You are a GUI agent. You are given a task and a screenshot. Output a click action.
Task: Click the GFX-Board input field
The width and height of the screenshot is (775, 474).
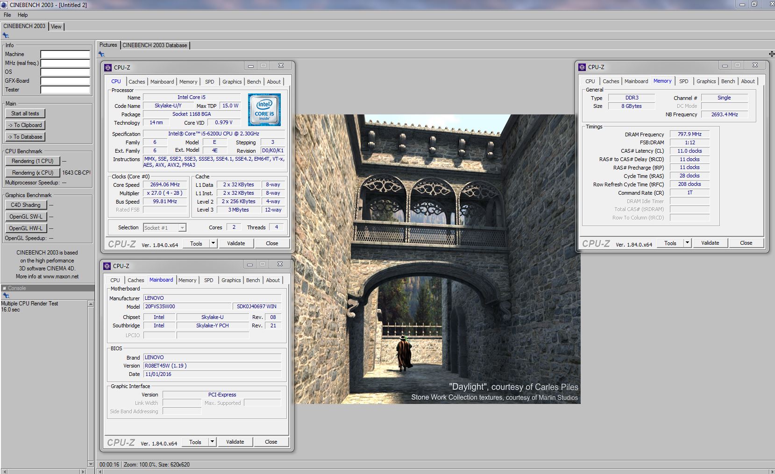65,81
